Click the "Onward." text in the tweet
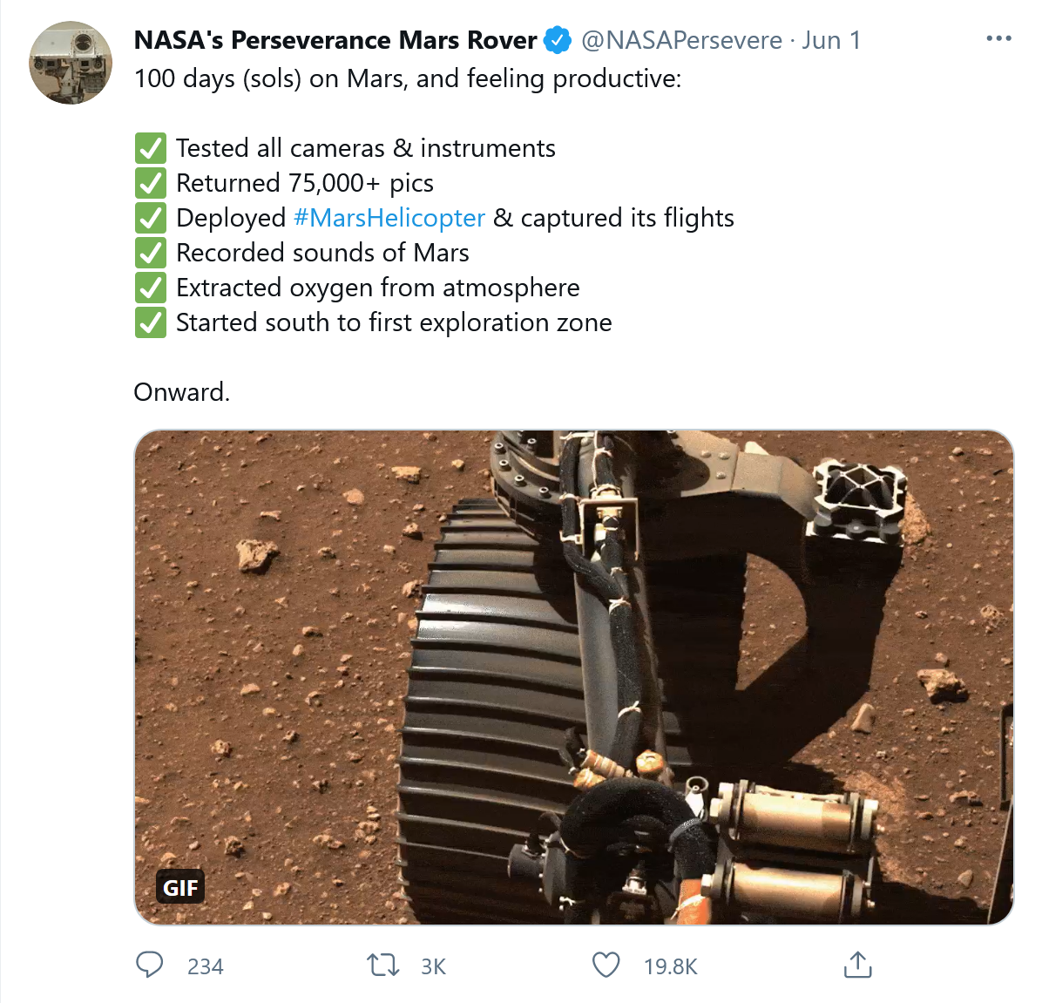1042x1003 pixels. click(x=182, y=392)
